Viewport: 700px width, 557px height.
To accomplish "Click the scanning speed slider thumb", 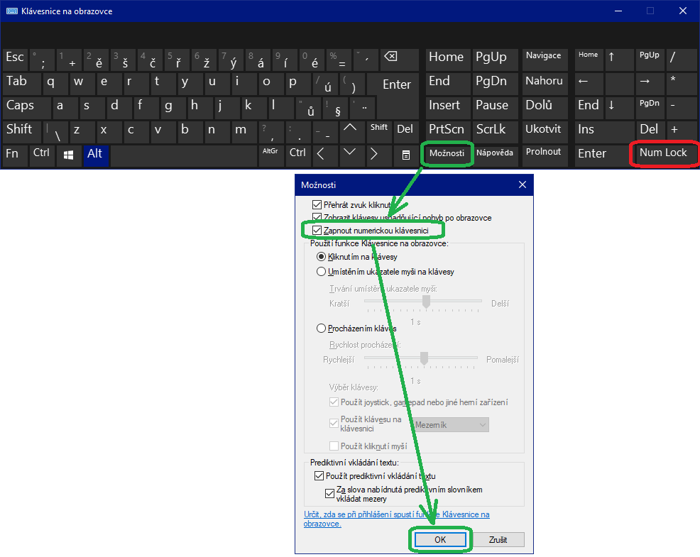I will tap(424, 358).
